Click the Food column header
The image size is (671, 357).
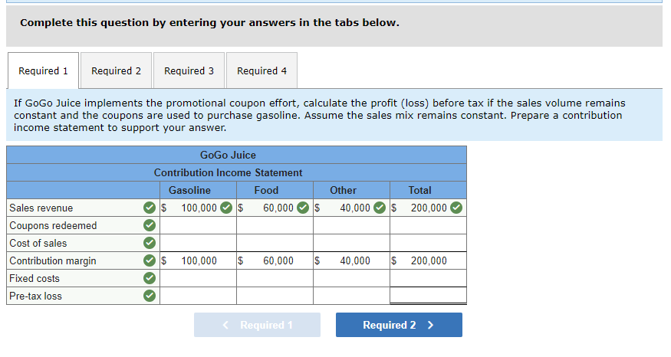[x=266, y=190]
